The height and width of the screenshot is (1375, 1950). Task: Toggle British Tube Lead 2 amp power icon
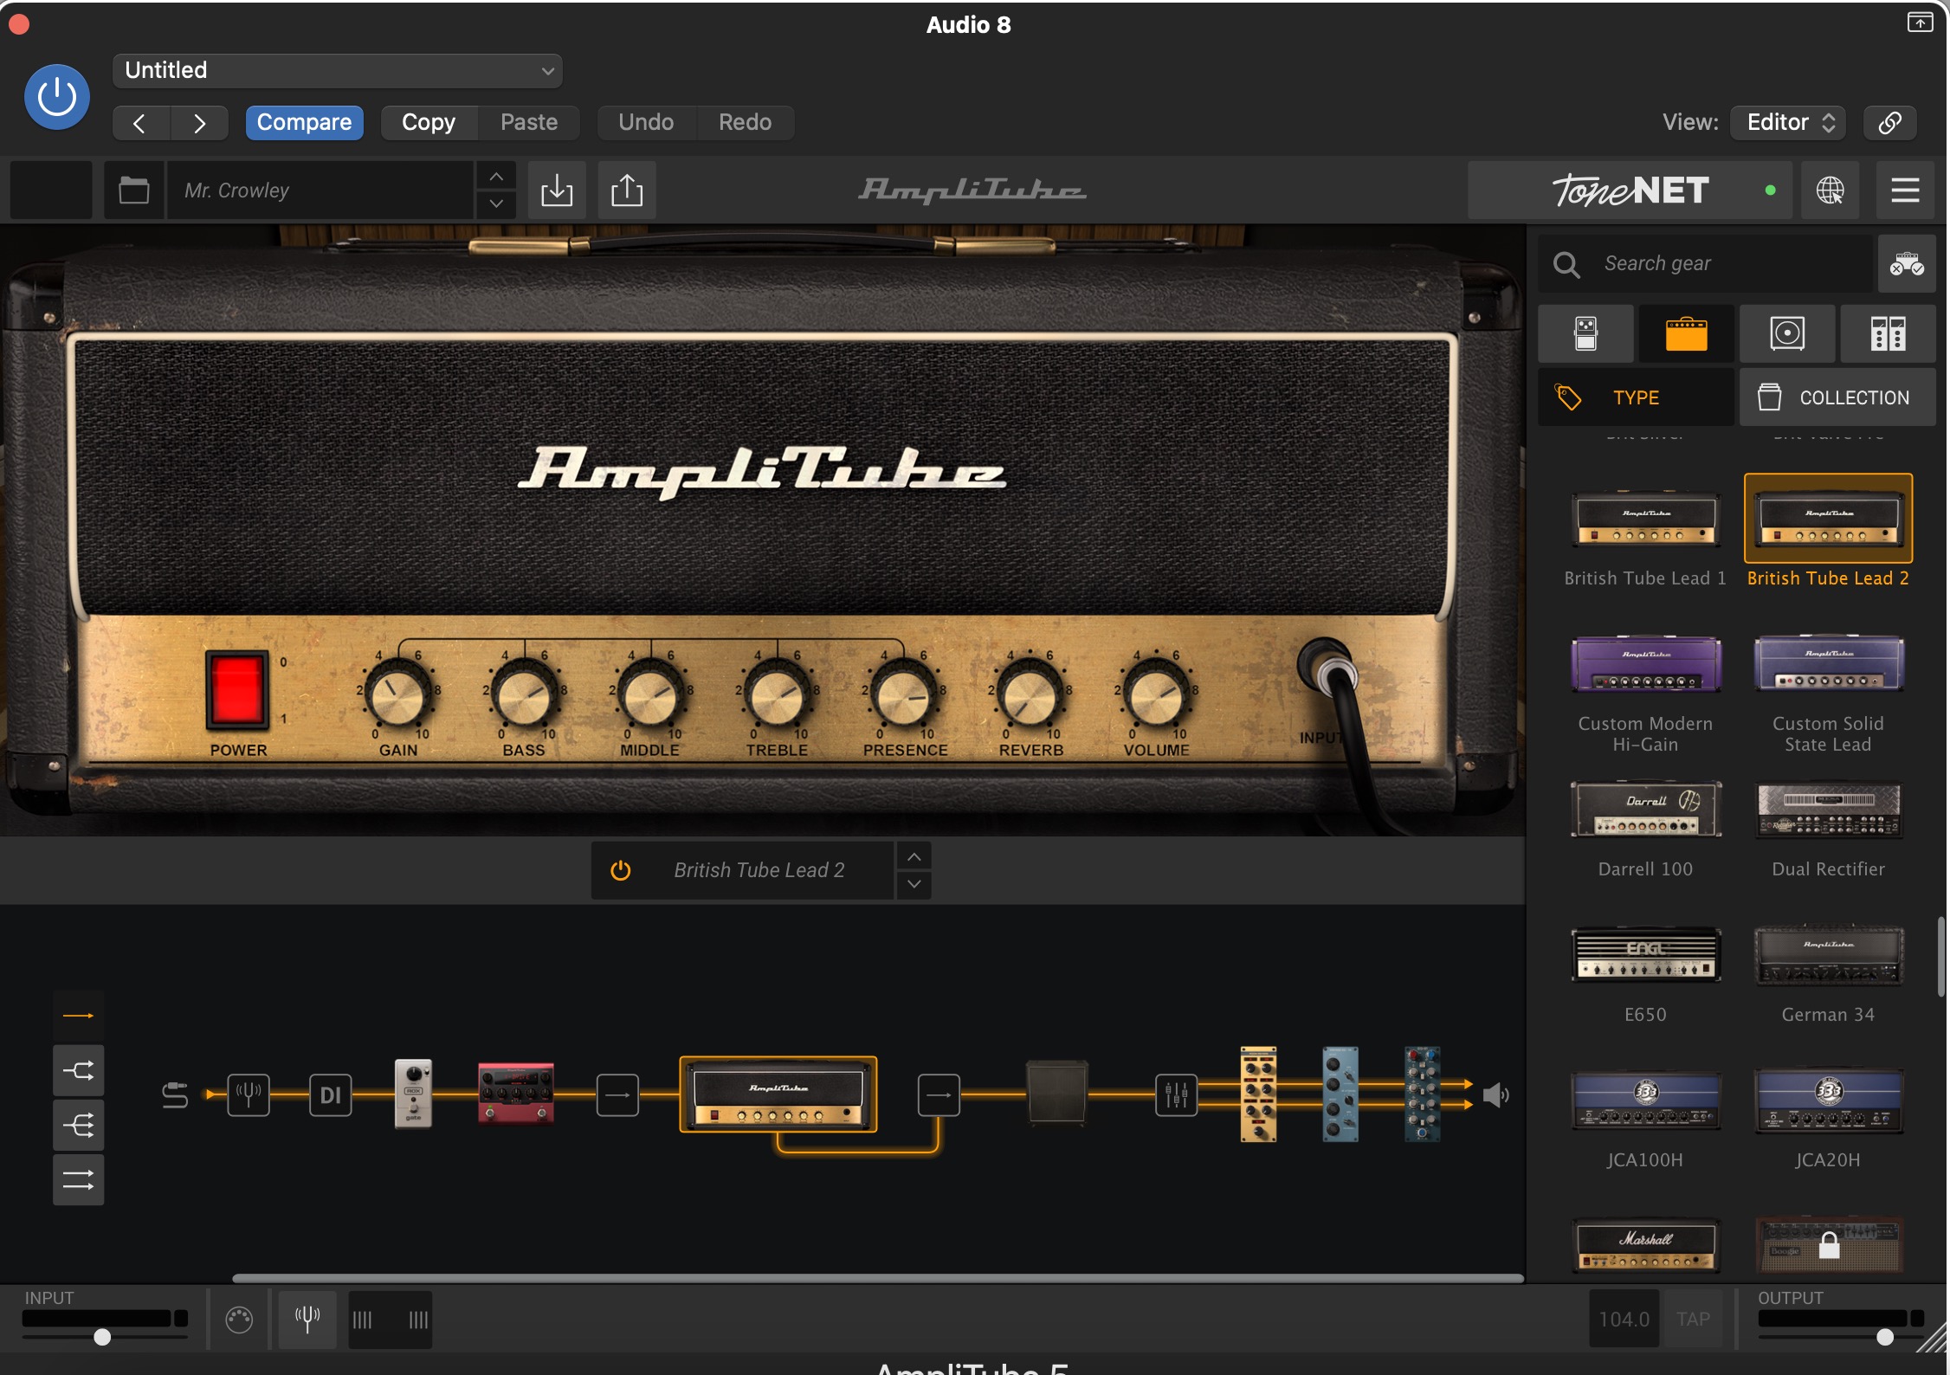point(620,870)
